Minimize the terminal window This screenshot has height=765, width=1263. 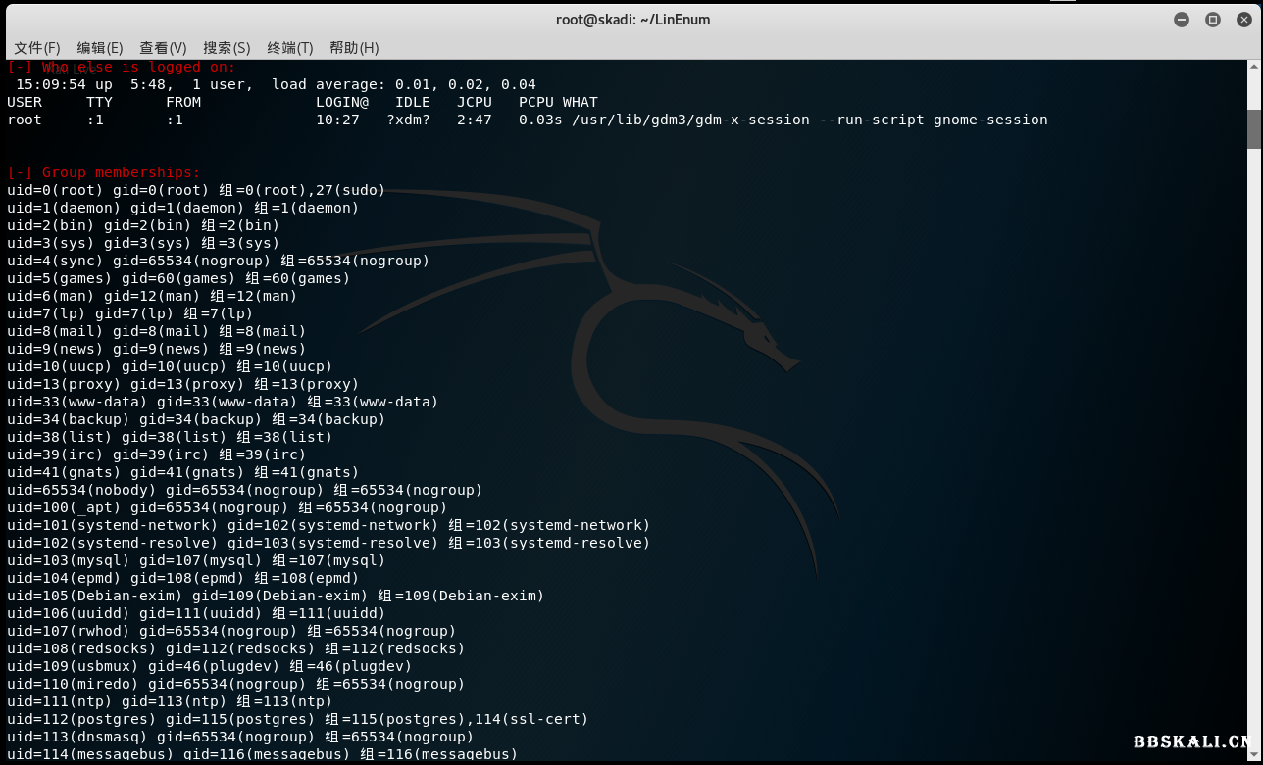(1182, 20)
